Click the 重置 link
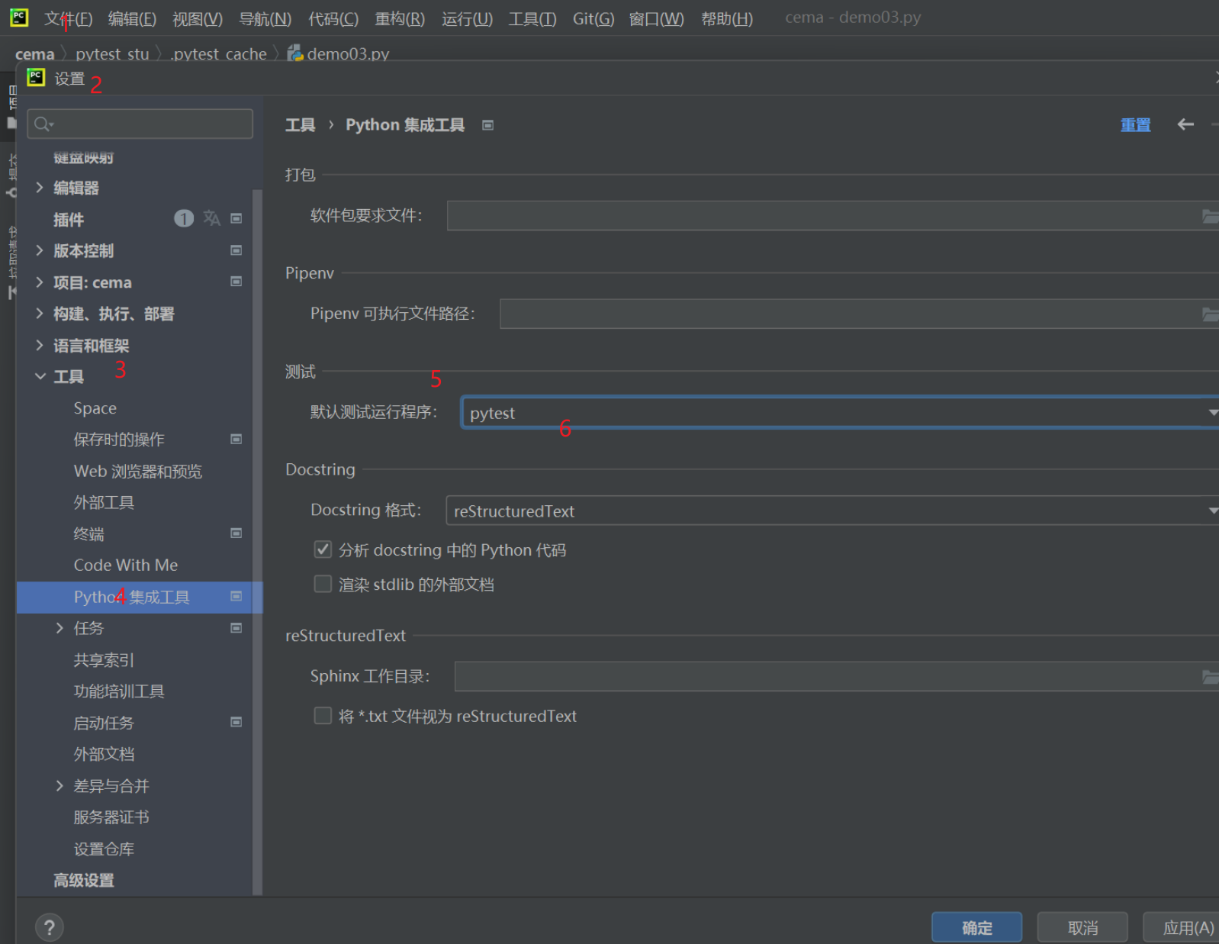This screenshot has width=1219, height=944. (x=1135, y=124)
